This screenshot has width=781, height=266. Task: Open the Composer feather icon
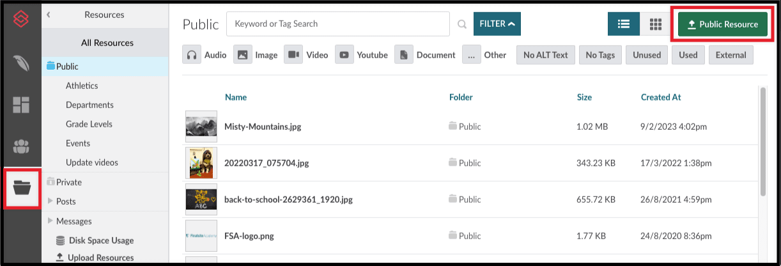tap(21, 63)
